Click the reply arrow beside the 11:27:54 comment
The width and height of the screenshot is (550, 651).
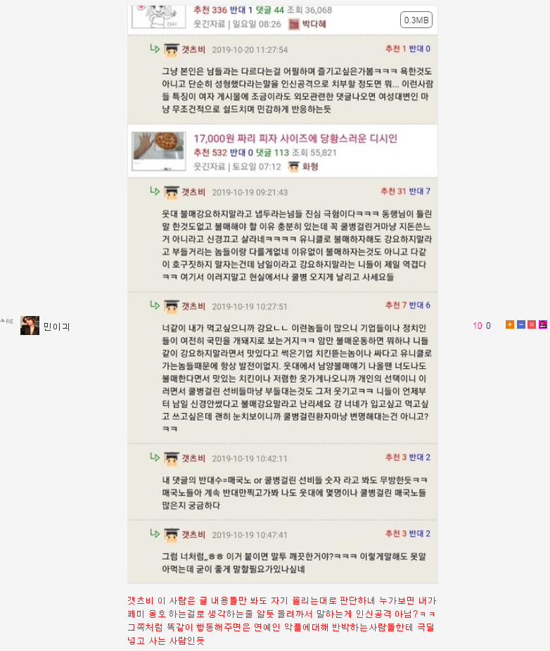pyautogui.click(x=155, y=49)
